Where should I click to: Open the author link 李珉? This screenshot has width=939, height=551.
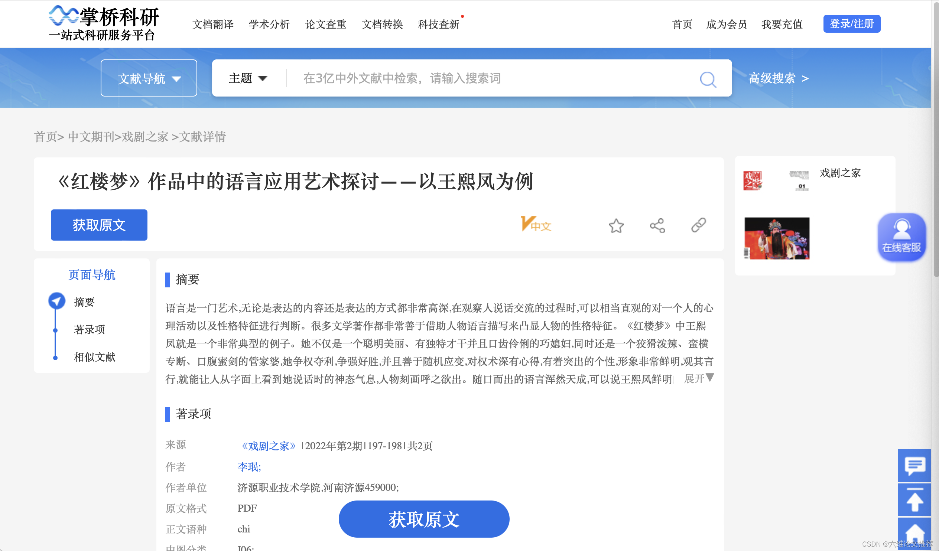(248, 466)
